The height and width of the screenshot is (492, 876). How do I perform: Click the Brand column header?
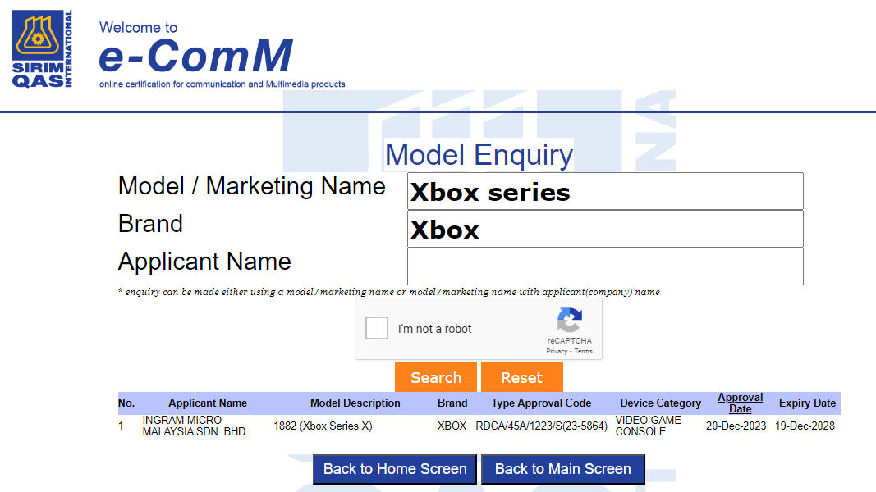click(x=452, y=403)
